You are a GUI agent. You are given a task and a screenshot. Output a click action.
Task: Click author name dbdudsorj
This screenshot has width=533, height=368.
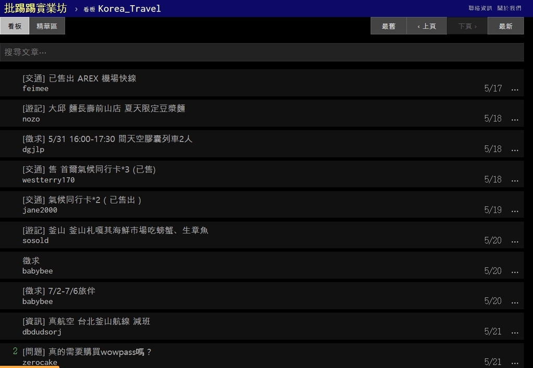(42, 332)
